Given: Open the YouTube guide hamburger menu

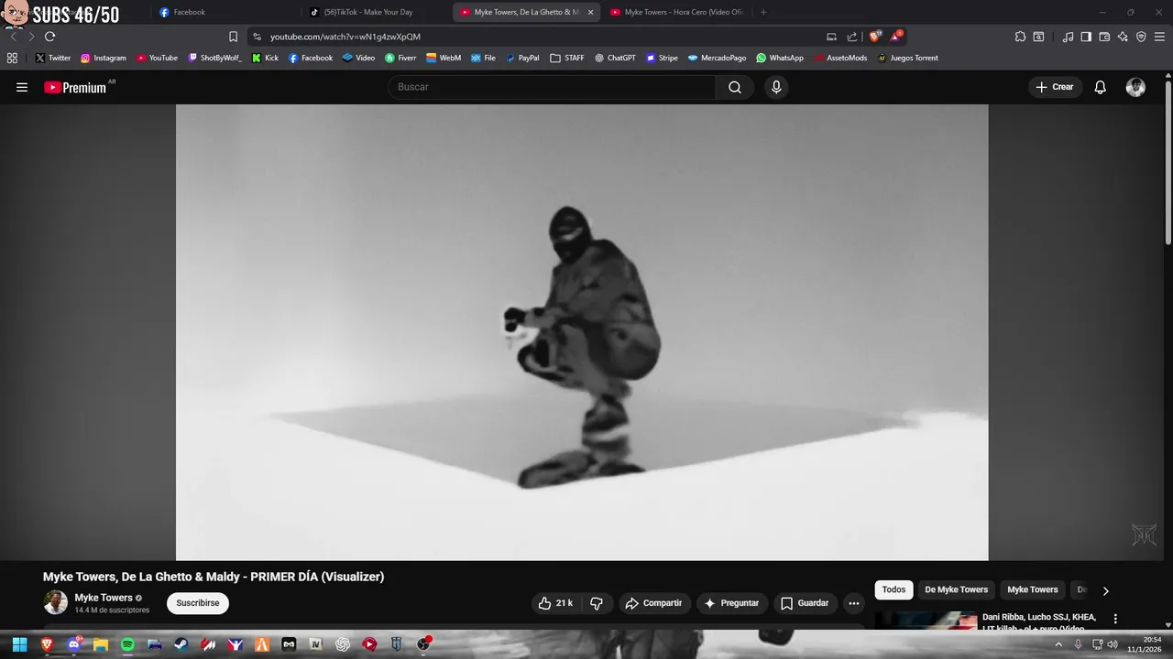Looking at the screenshot, I should pos(22,87).
